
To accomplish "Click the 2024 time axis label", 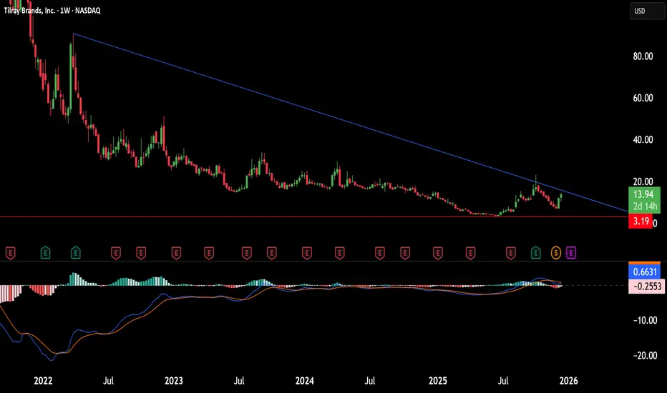I will click(x=305, y=381).
